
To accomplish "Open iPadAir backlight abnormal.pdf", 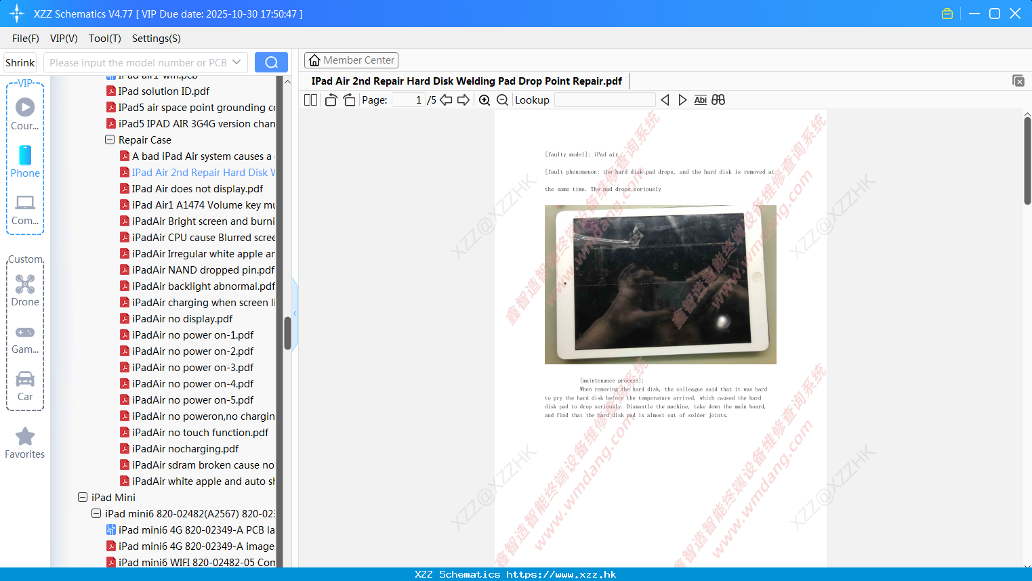I will point(198,286).
